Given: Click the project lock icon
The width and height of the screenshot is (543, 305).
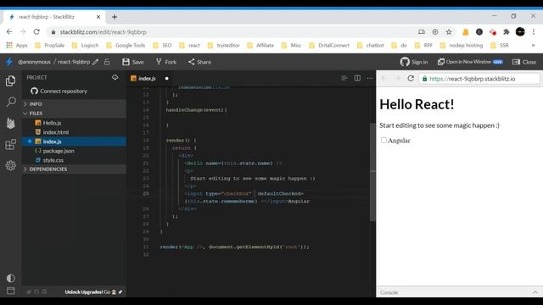Looking at the screenshot, I should click(107, 62).
